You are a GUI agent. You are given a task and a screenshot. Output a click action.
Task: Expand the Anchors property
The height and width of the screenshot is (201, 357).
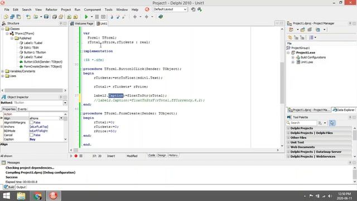tap(2, 127)
